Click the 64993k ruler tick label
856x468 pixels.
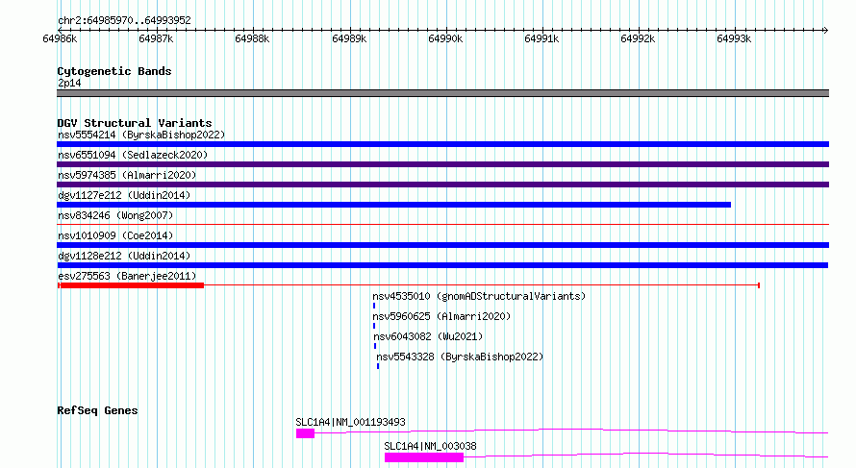[x=734, y=38]
